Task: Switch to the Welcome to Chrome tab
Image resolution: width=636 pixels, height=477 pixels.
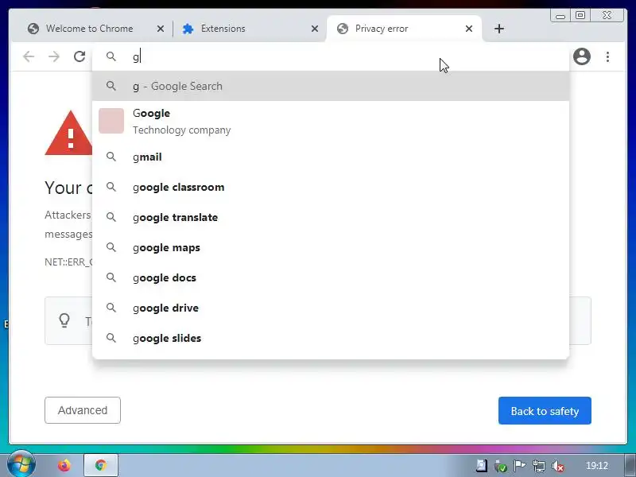Action: [x=89, y=29]
